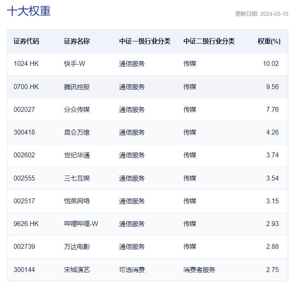Click the 中证二级行业分类 column header
Image resolution: width=298 pixels, height=287 pixels.
click(209, 41)
